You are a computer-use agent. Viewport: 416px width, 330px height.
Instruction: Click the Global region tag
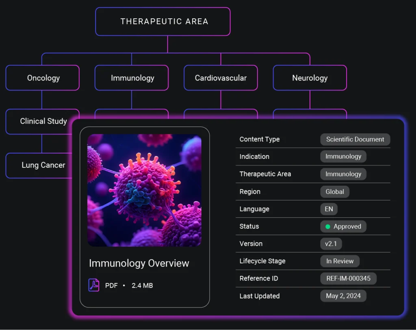[x=335, y=192]
